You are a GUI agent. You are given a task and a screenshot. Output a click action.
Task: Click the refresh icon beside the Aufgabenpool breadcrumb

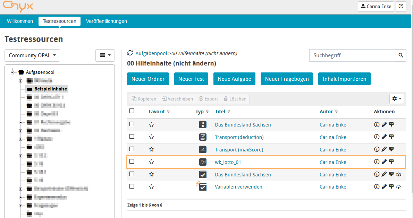(x=130, y=53)
